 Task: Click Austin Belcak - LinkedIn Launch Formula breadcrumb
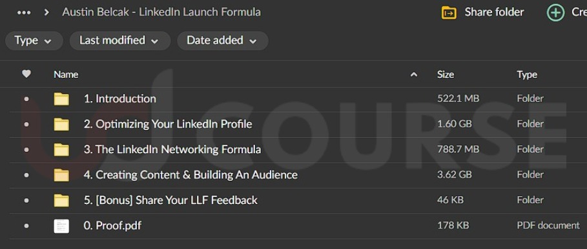(x=161, y=12)
